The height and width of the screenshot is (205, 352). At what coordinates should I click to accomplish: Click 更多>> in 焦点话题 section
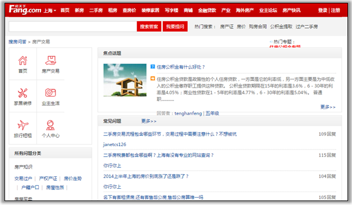point(328,107)
